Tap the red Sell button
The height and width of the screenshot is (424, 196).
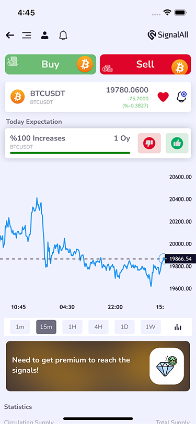point(145,64)
